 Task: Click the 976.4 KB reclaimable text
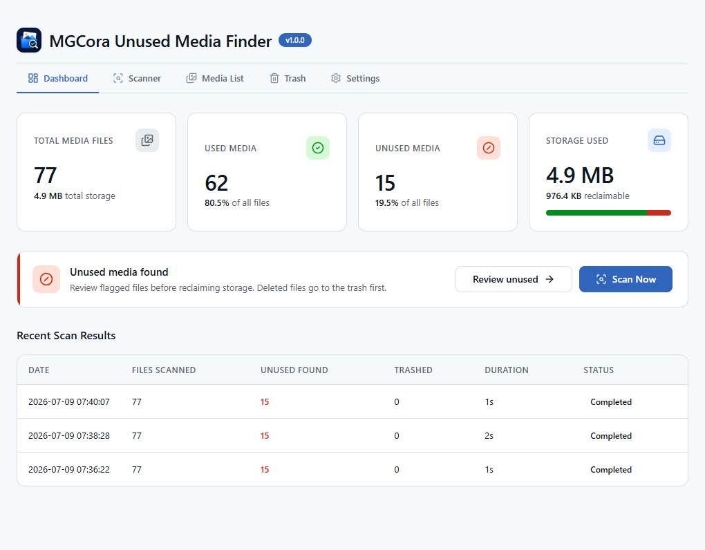click(x=587, y=196)
